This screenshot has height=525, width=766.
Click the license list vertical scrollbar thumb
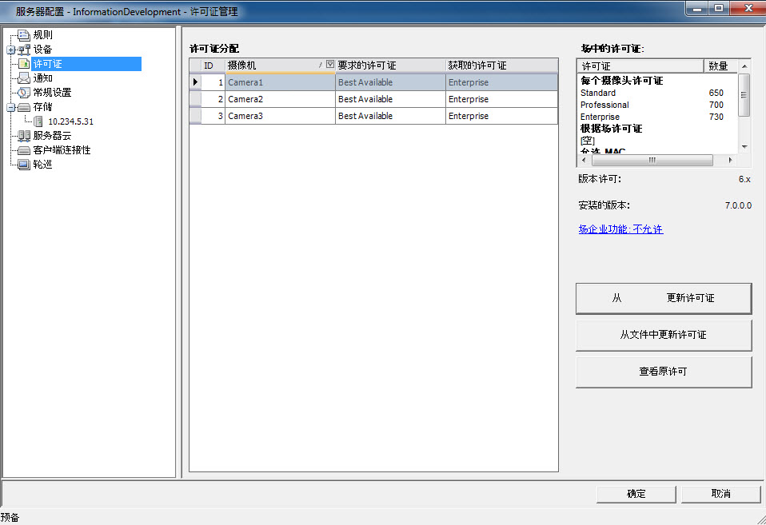click(744, 95)
